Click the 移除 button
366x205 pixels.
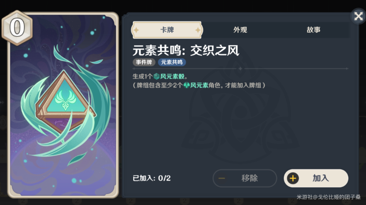click(x=245, y=178)
